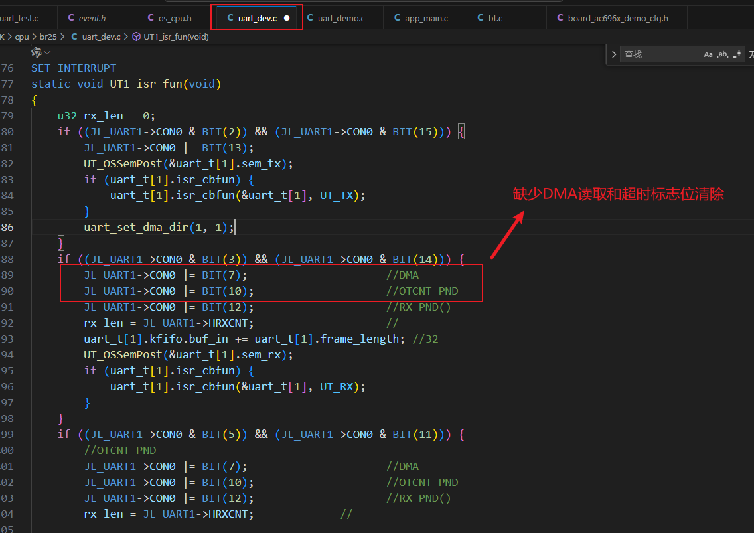Click UT_RX argument on line 96
This screenshot has width=754, height=533.
click(x=337, y=386)
